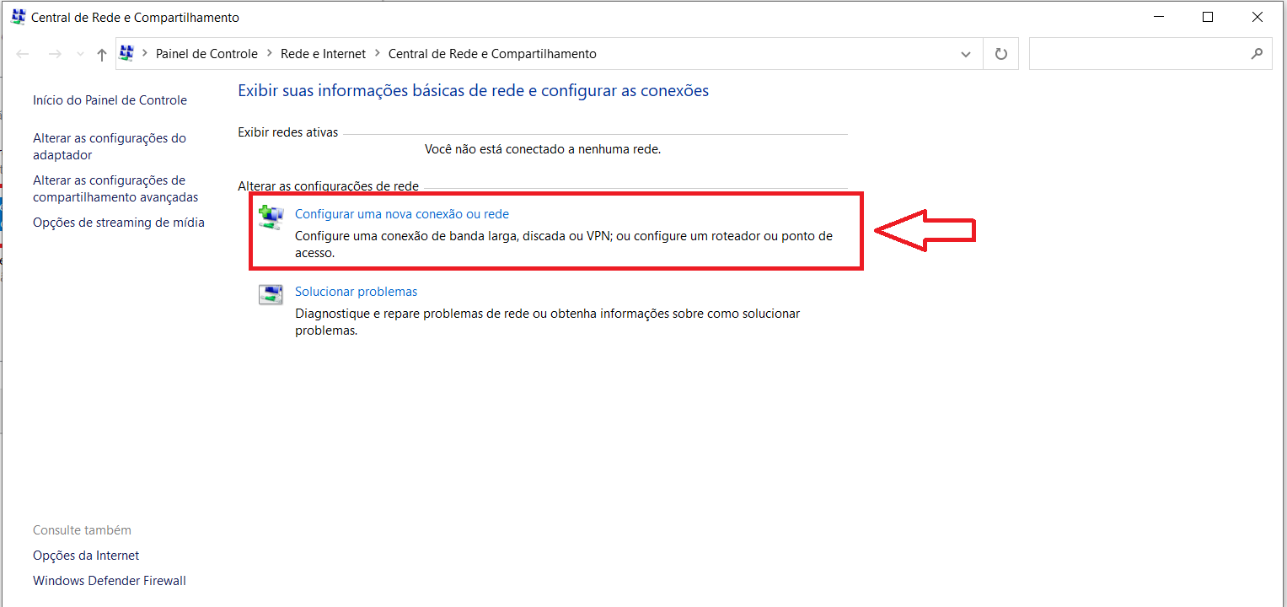Go to 'Rede e Internet' breadcrumb
The width and height of the screenshot is (1287, 607).
(x=323, y=54)
